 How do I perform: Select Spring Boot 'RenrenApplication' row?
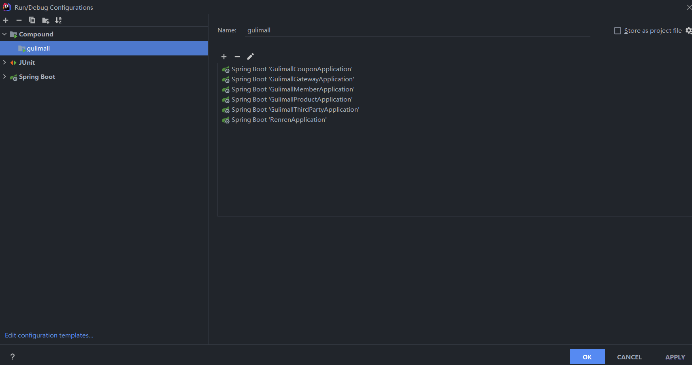(455, 120)
